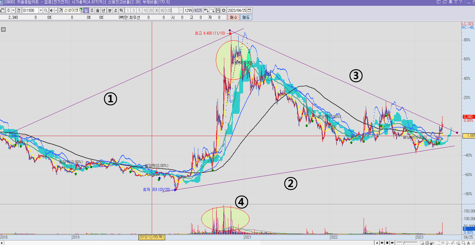The width and height of the screenshot is (475, 245).
Task: Click the date field 2023/04/25
Action: (237, 10)
